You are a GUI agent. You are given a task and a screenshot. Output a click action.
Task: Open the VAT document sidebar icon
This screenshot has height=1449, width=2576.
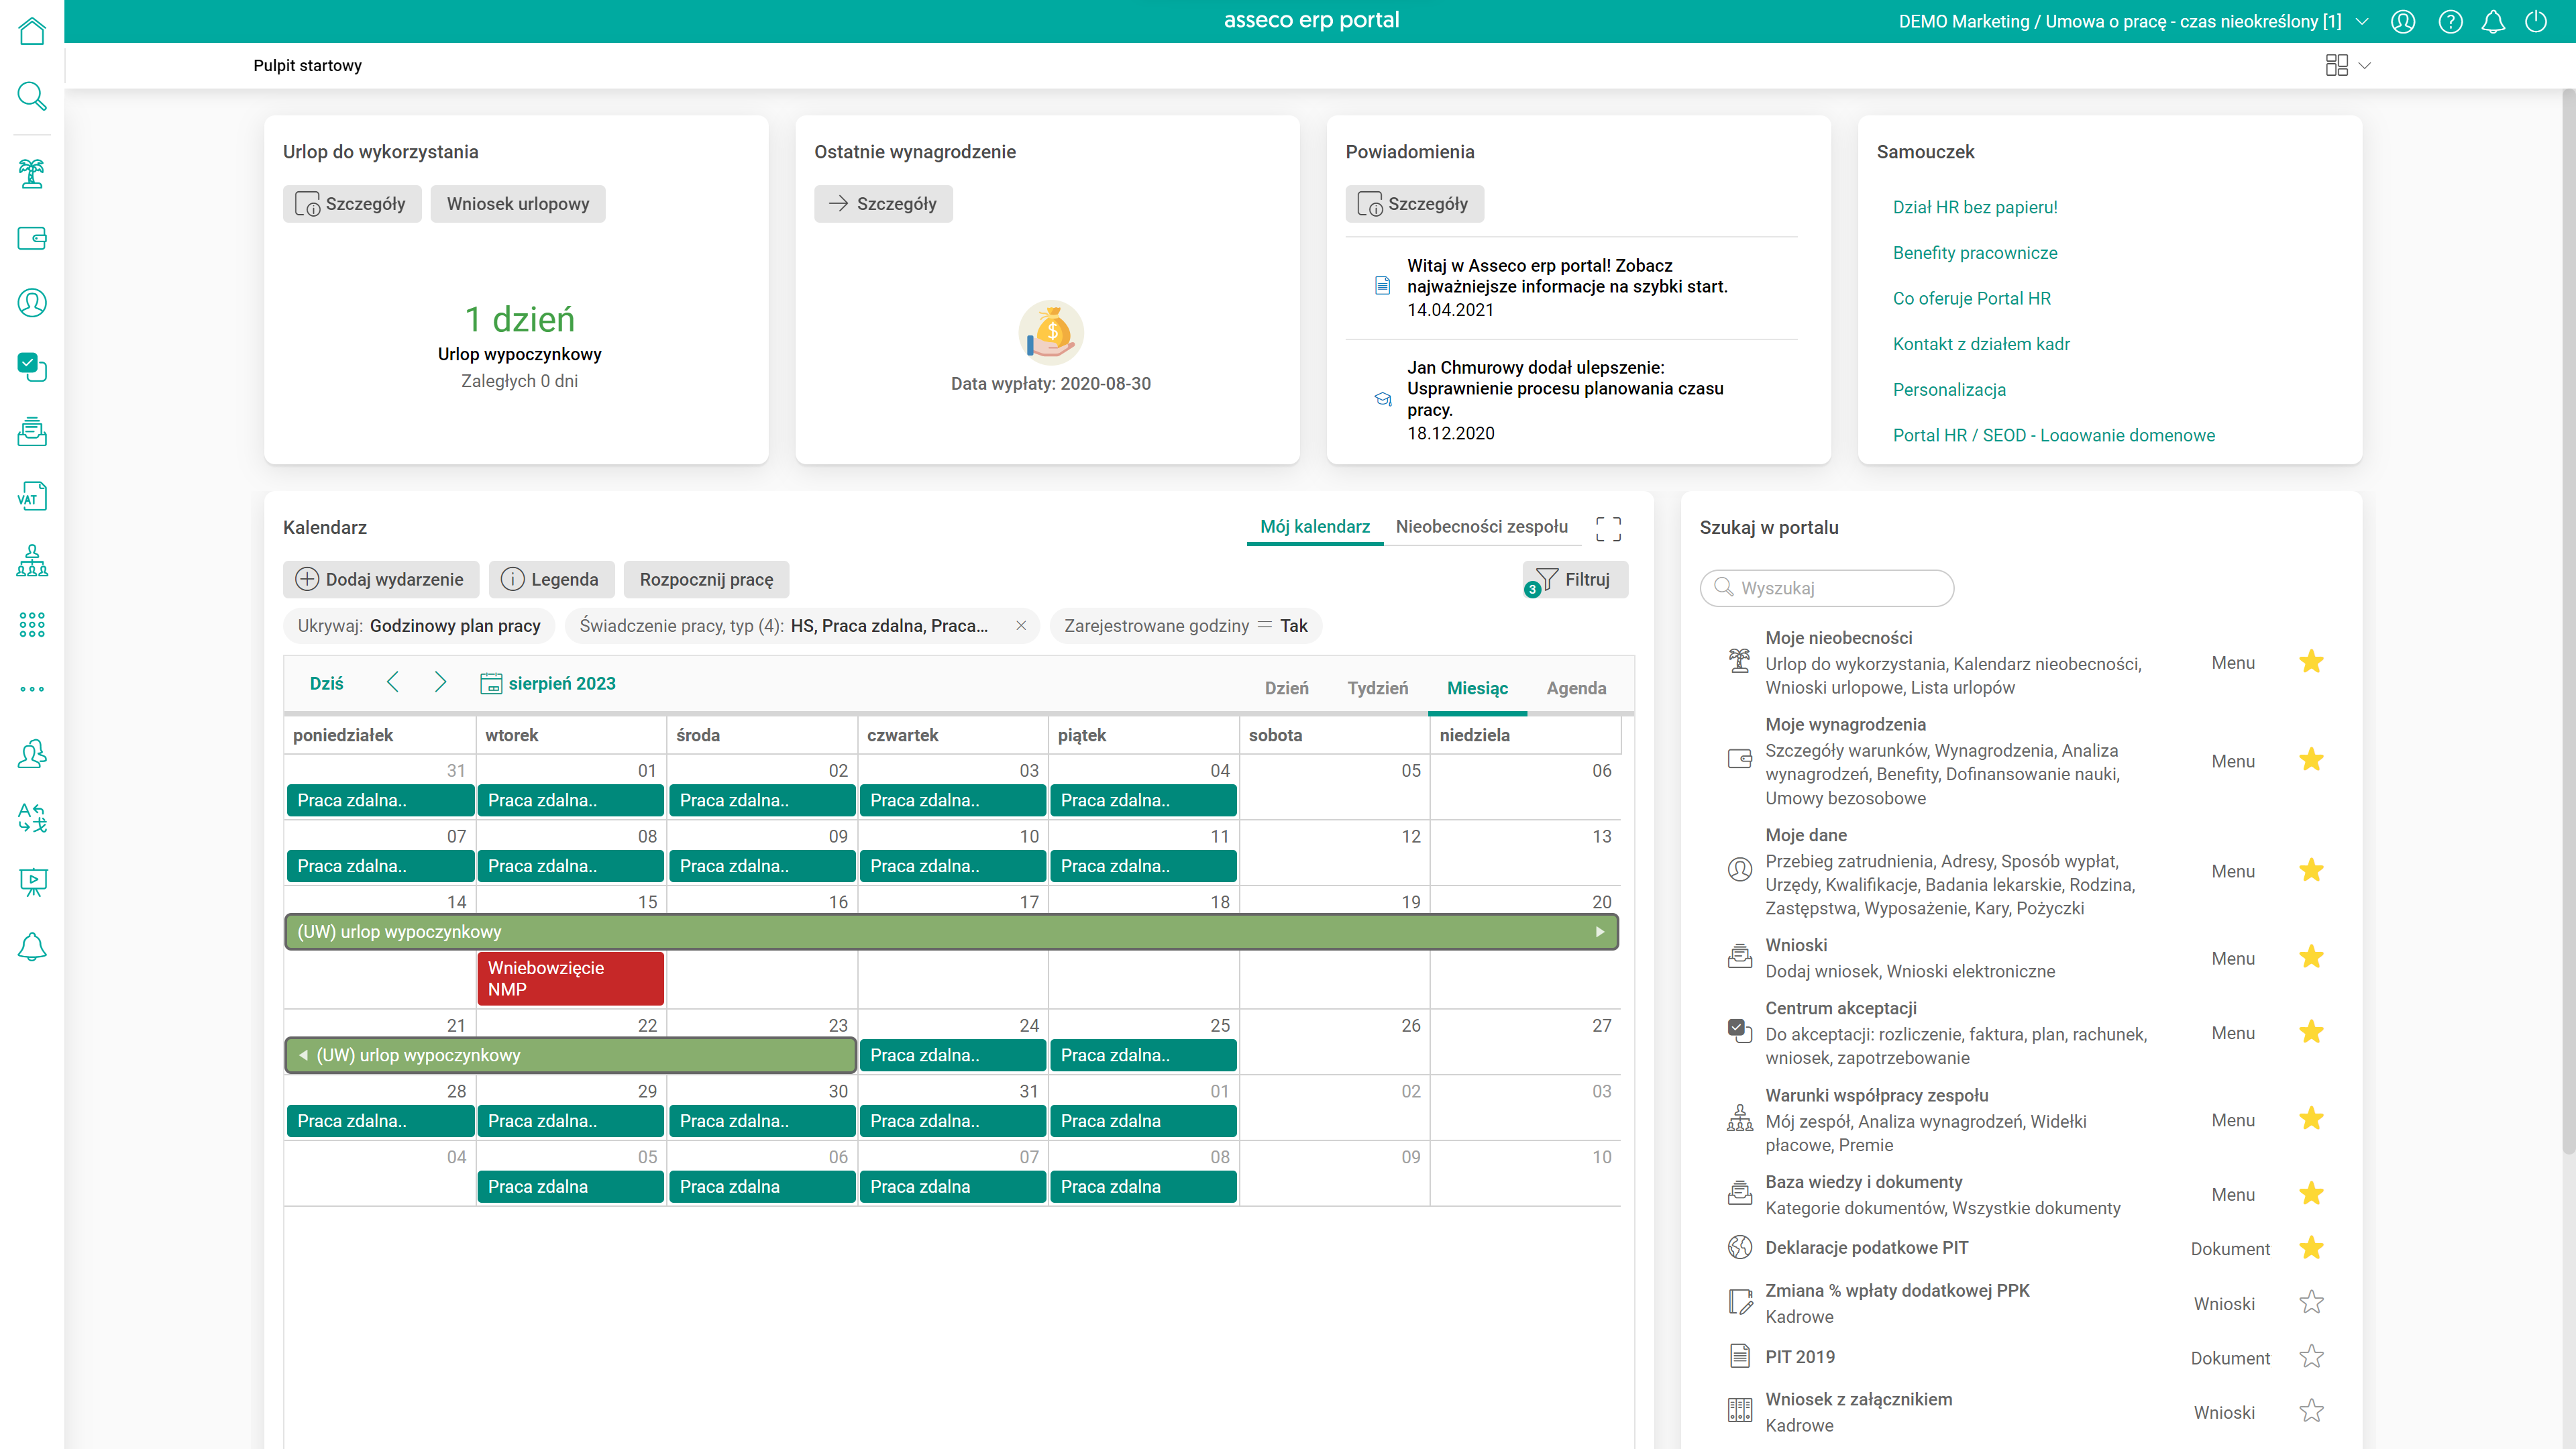pos(32,497)
